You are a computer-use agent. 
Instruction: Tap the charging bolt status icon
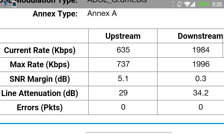[6, 4]
